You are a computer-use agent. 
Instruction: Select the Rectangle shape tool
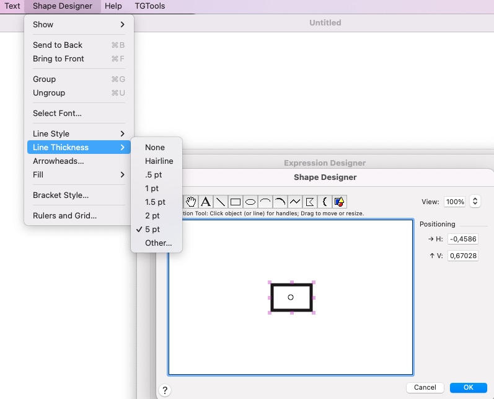tap(236, 202)
